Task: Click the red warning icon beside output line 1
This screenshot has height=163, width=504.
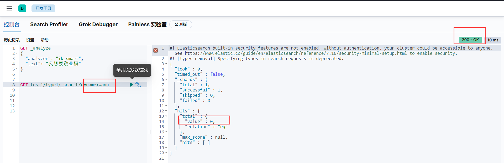Action: pos(156,50)
